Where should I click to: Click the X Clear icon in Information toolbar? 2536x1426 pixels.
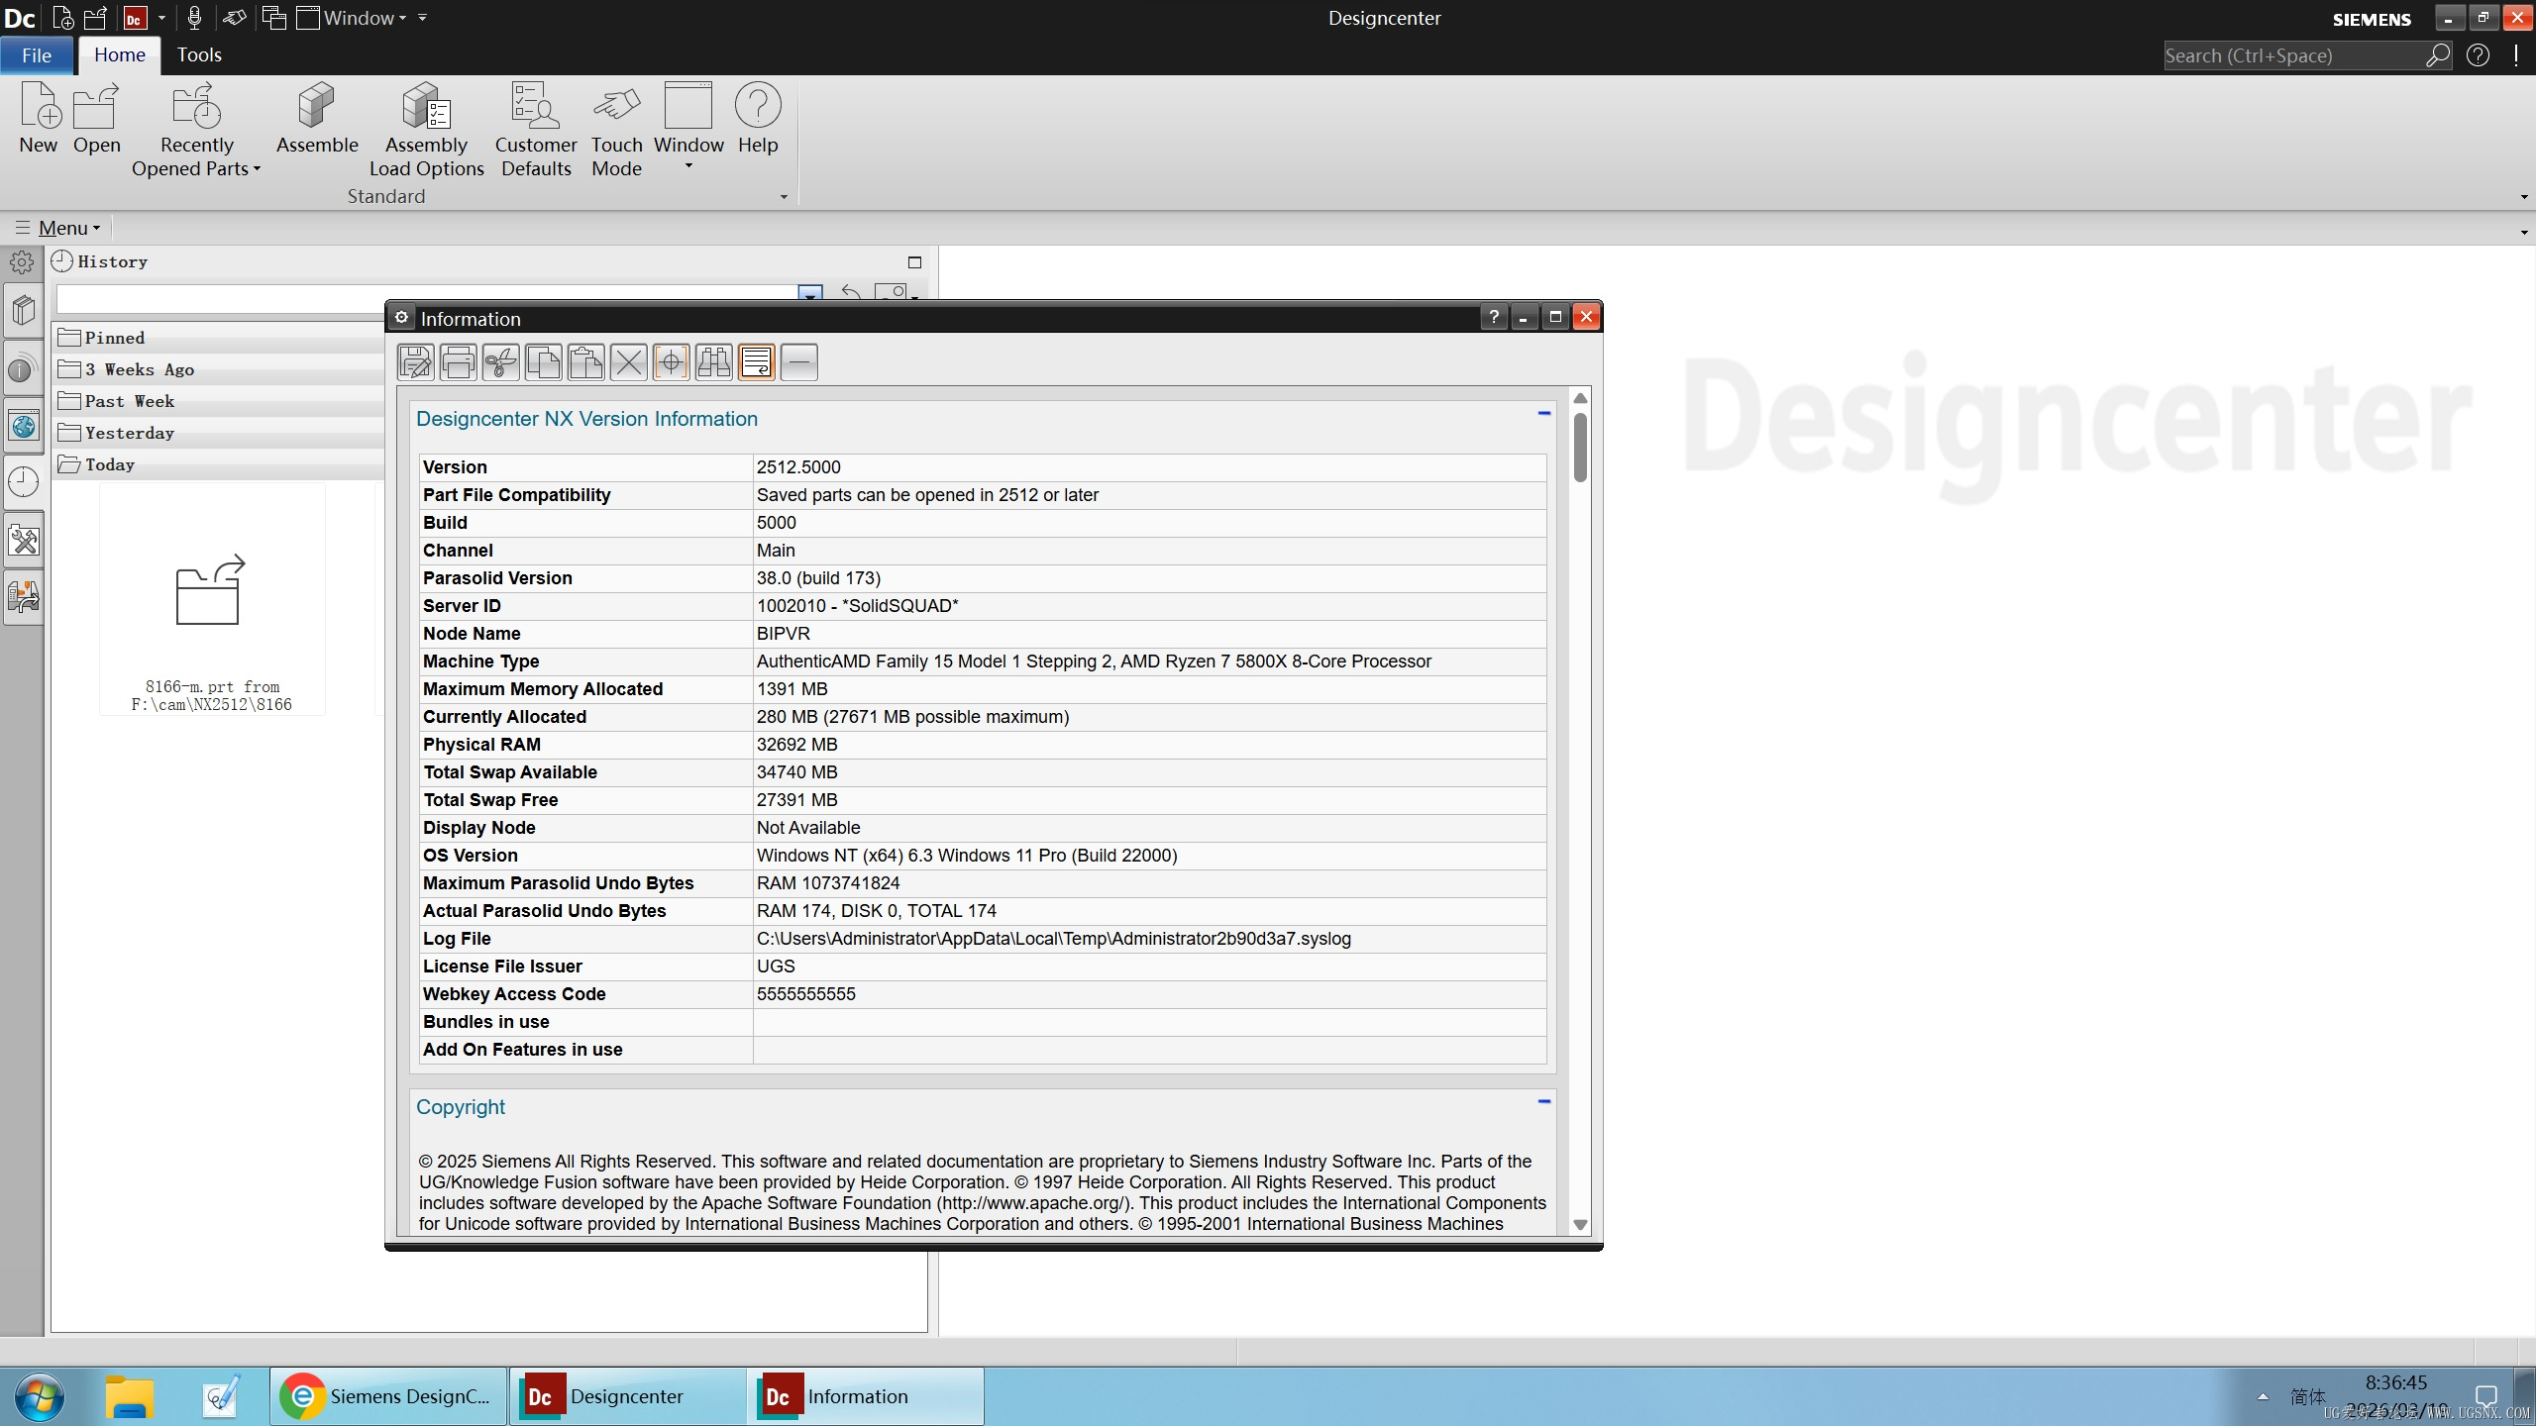[629, 362]
